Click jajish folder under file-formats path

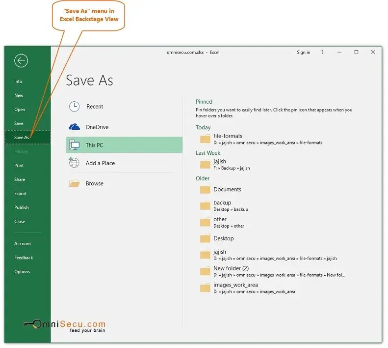220,252
